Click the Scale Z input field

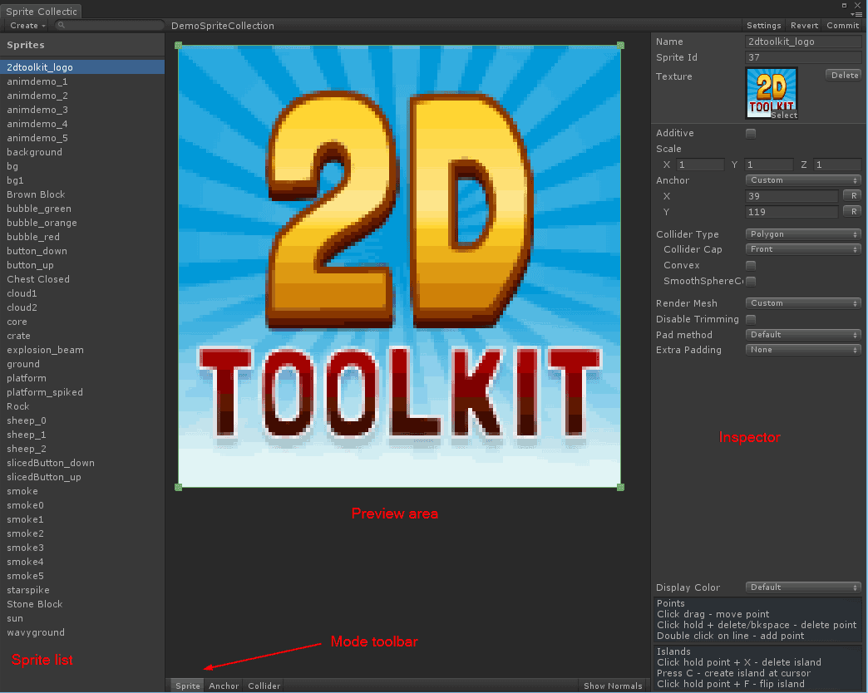click(837, 165)
